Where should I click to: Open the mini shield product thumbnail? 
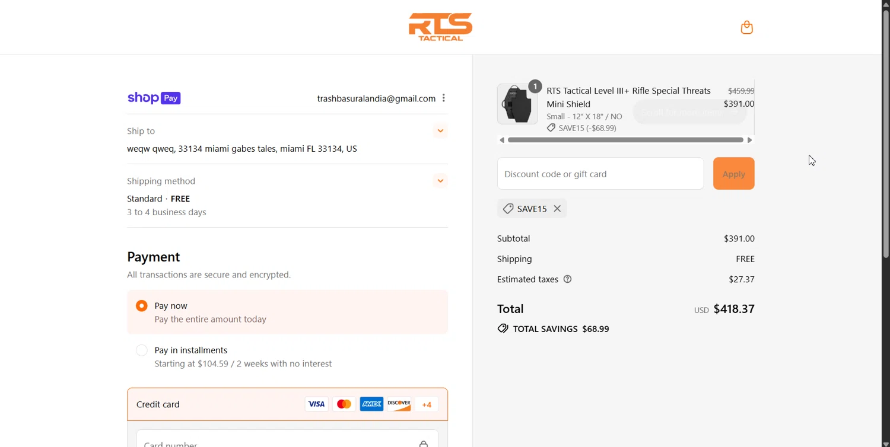pos(517,104)
